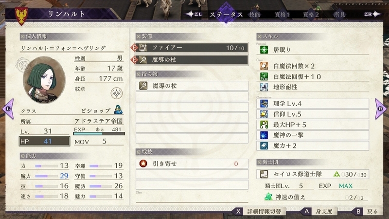Image resolution: width=389 pixels, height=219 pixels.
Task: Click the crest emblem next to 紋章
Action: pos(116,93)
